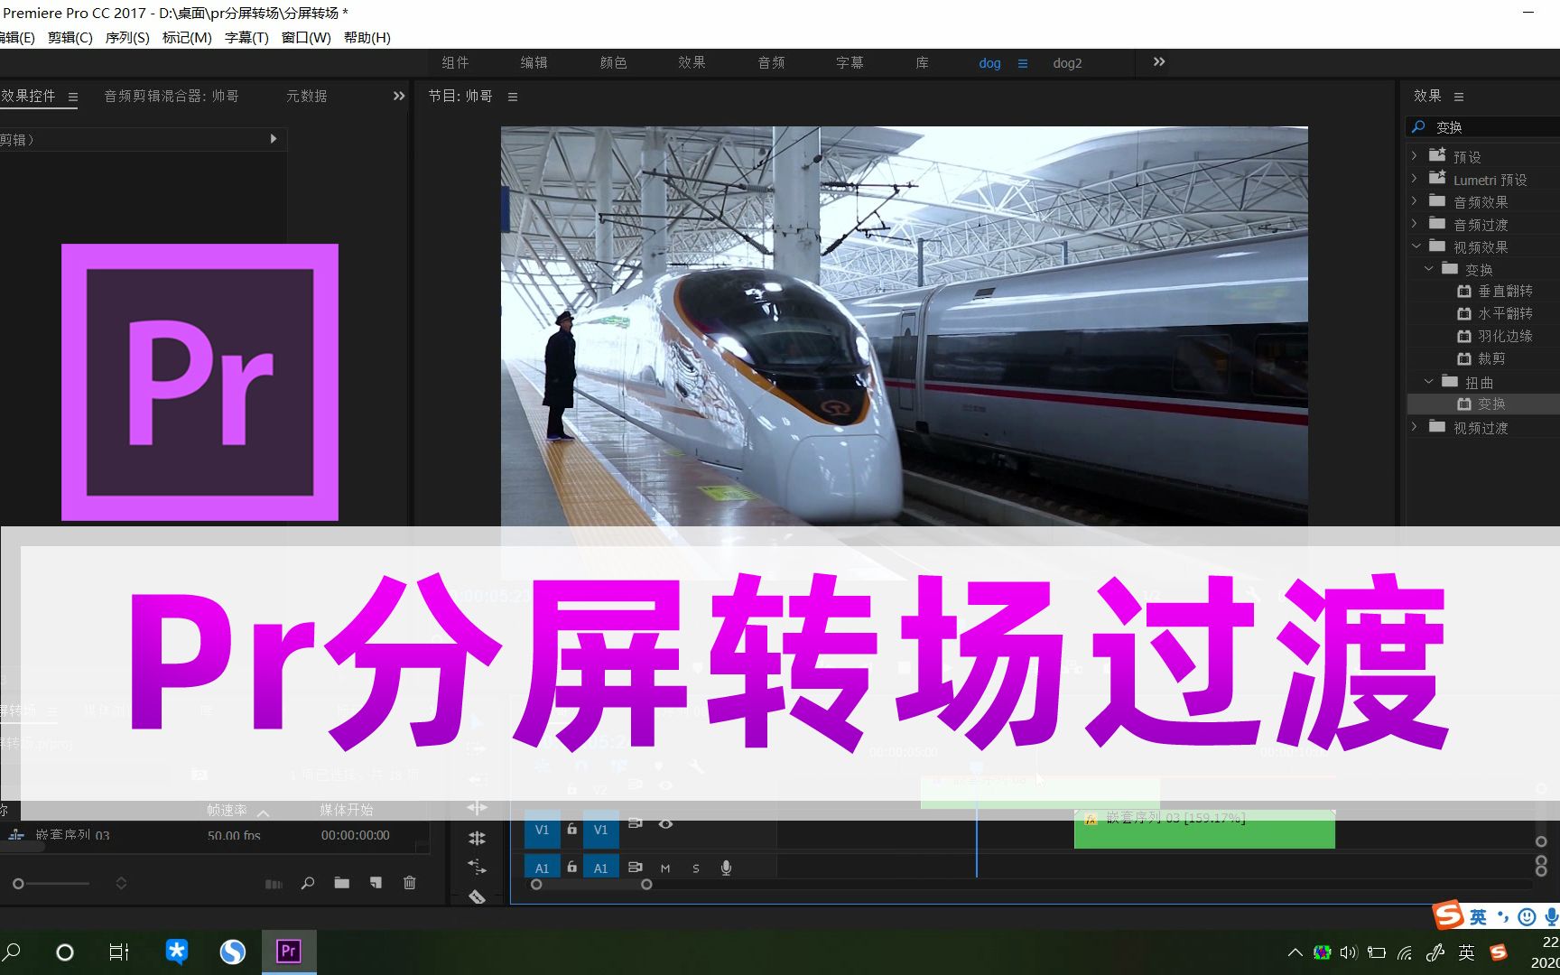The height and width of the screenshot is (975, 1560).
Task: Select the Razor tool in the tools panel
Action: click(x=477, y=896)
